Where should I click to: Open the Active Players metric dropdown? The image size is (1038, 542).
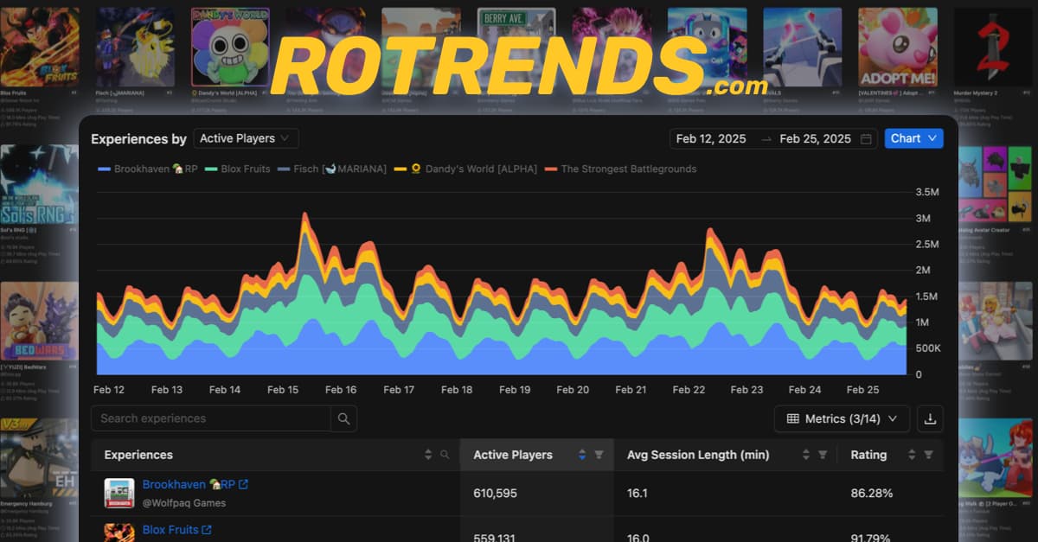pos(246,138)
